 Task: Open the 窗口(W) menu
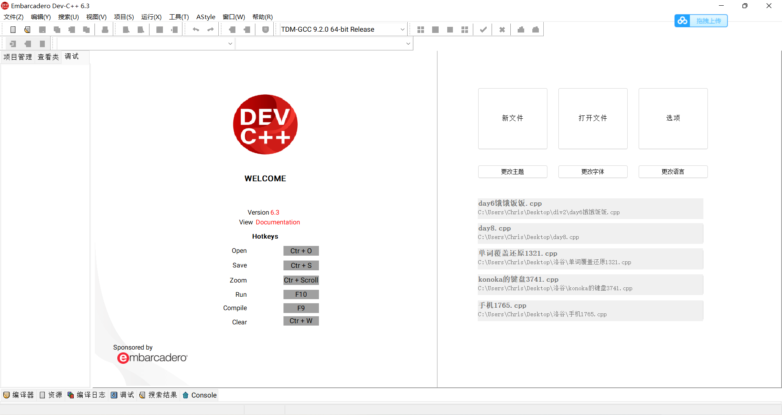click(x=234, y=17)
